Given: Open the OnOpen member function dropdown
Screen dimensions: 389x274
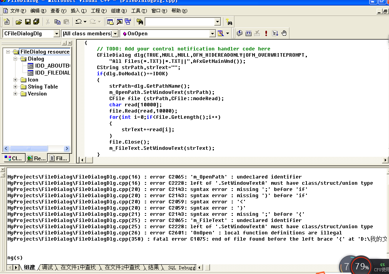Looking at the screenshot, I should point(212,33).
